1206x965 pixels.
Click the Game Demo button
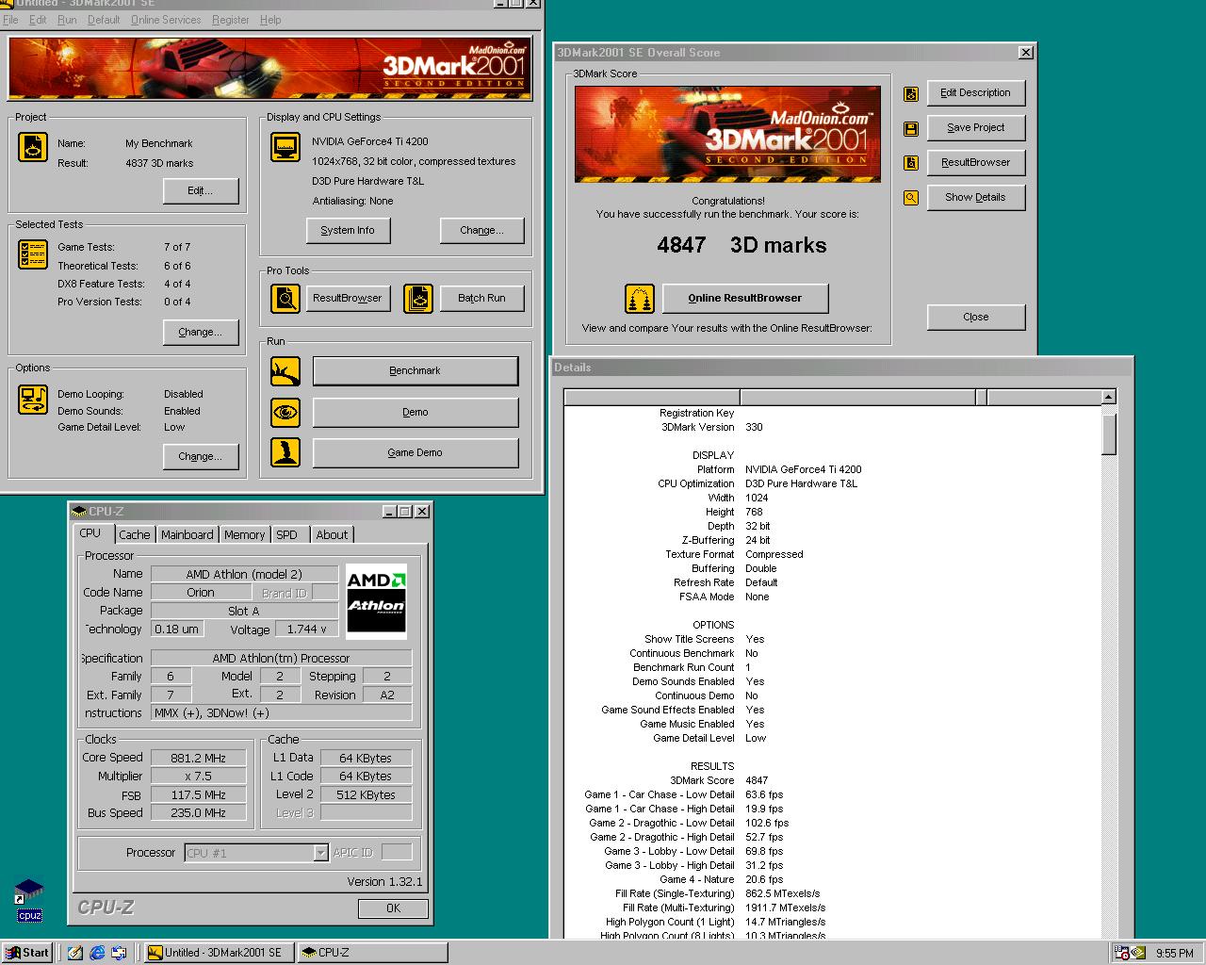pyautogui.click(x=416, y=452)
